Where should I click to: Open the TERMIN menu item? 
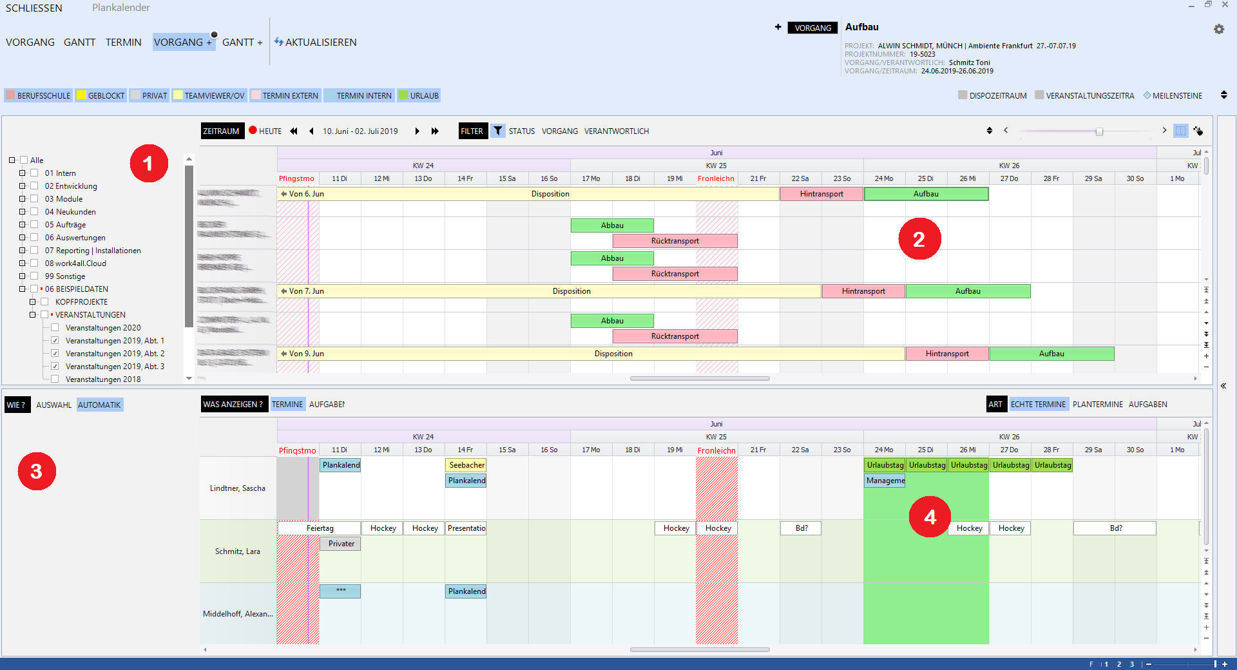pos(123,42)
